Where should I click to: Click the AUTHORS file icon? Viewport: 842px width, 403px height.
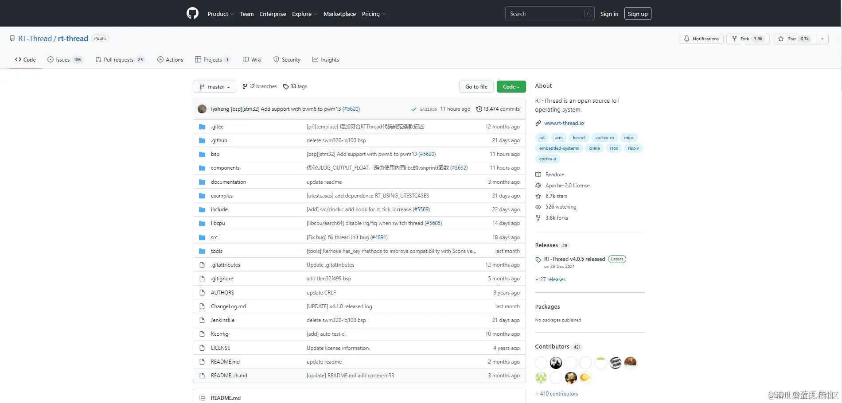[x=202, y=293]
